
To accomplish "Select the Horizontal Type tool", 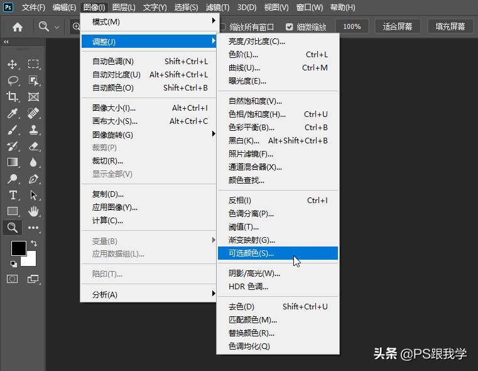I will pyautogui.click(x=13, y=196).
